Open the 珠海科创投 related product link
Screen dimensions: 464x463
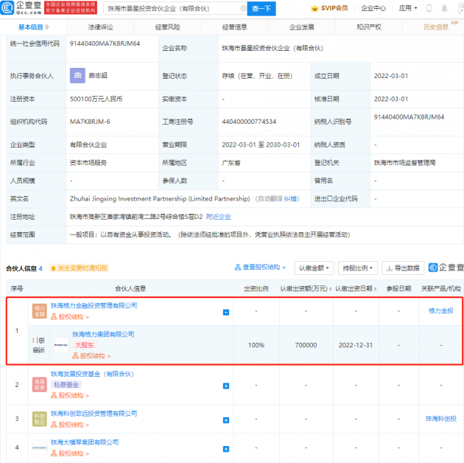(440, 419)
